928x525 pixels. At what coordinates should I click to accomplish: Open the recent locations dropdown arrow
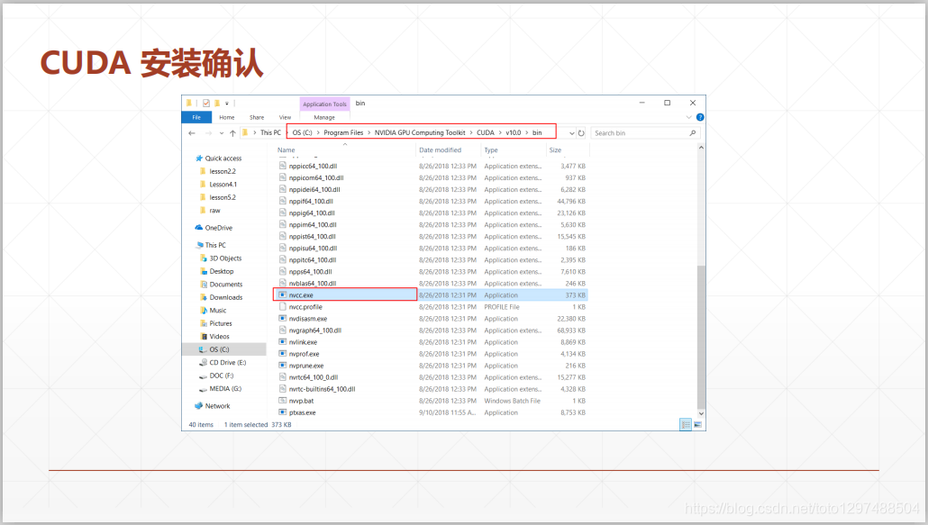click(222, 133)
